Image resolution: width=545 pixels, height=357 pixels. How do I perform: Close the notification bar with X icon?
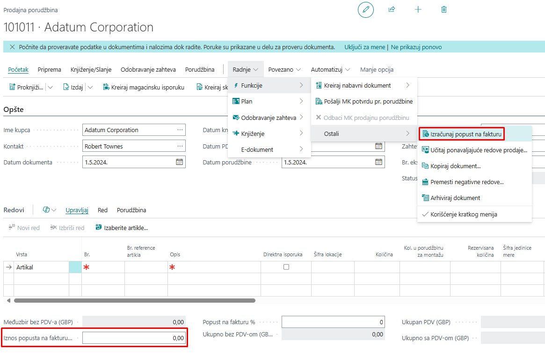(x=12, y=47)
